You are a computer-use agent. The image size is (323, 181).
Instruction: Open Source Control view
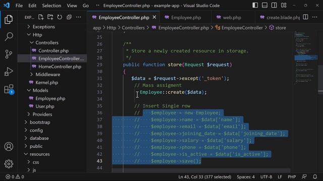(x=9, y=54)
